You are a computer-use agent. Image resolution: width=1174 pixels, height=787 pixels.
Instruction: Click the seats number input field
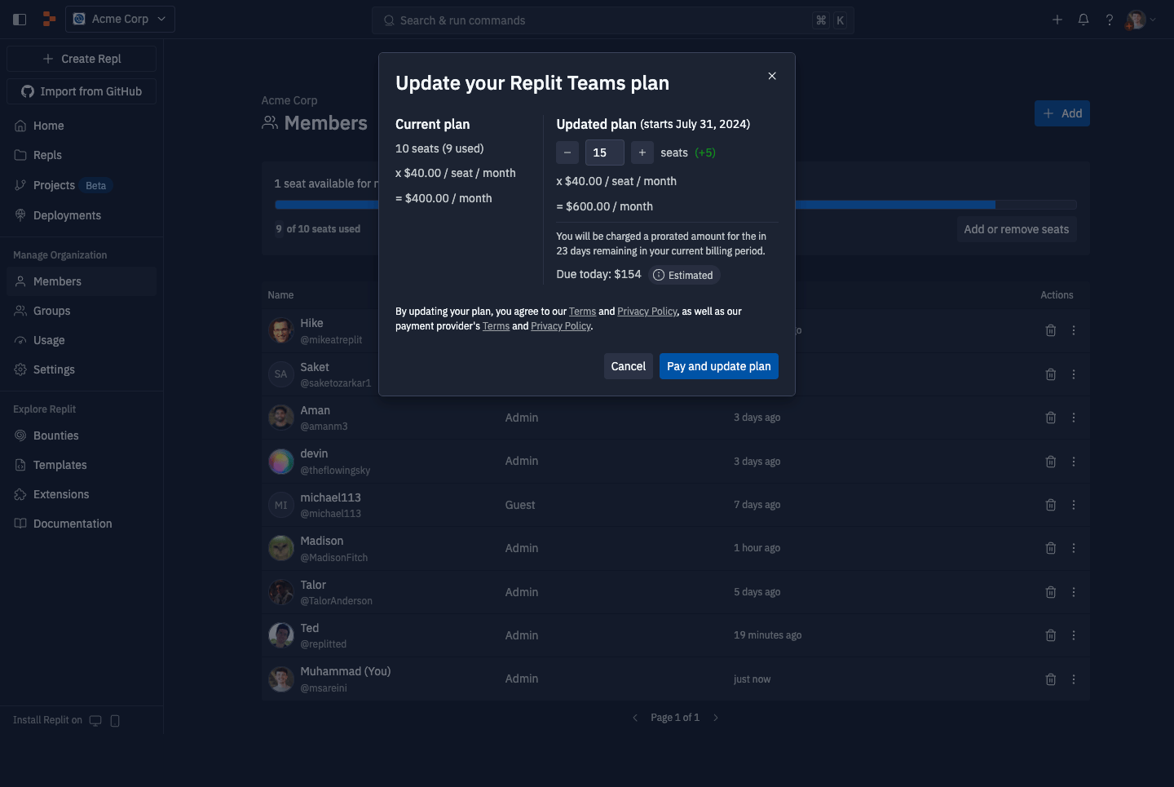(x=605, y=153)
